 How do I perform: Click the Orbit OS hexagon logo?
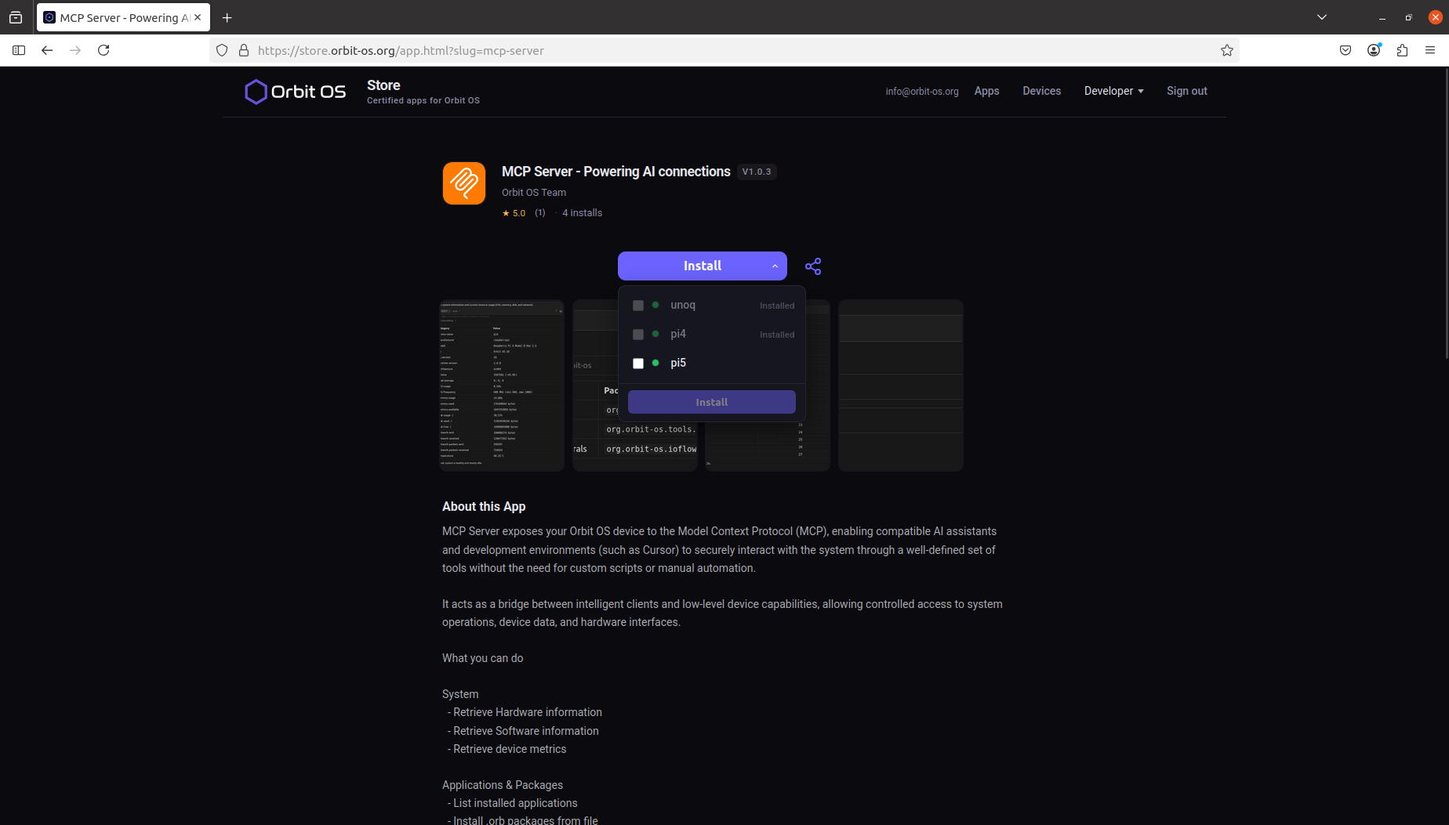point(256,92)
